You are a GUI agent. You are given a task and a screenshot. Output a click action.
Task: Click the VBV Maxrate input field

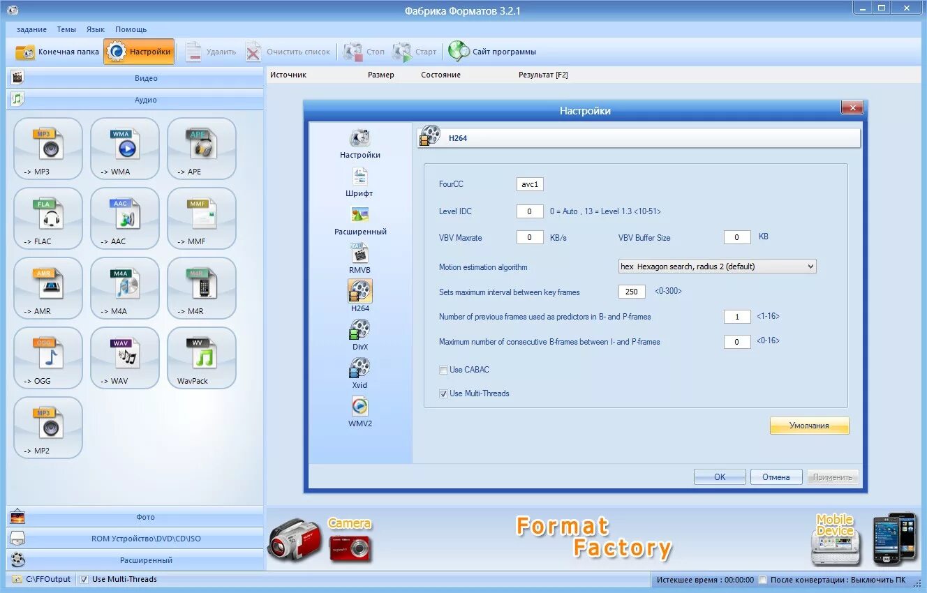click(x=530, y=237)
